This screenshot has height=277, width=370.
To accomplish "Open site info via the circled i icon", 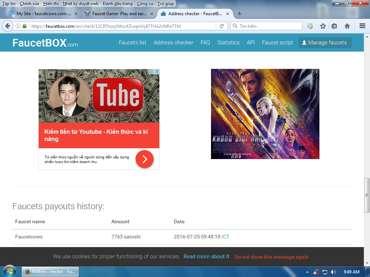I will [18, 26].
